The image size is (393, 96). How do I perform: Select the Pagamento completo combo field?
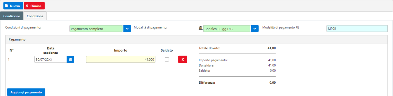(96, 28)
